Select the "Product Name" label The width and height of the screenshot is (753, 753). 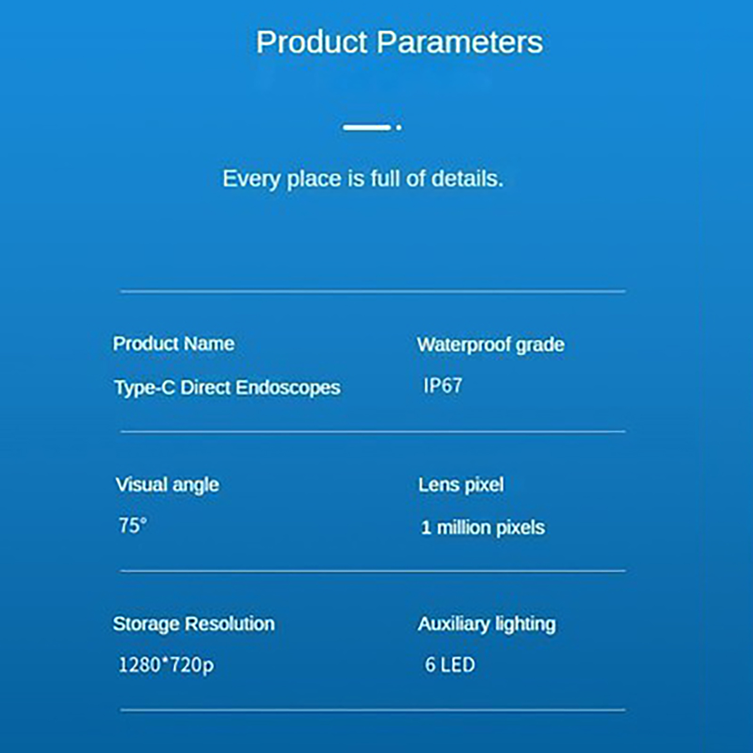click(x=174, y=344)
